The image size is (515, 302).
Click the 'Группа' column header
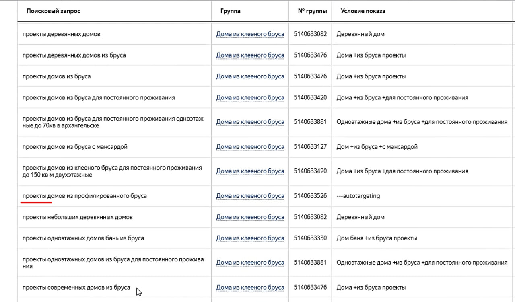(x=231, y=11)
